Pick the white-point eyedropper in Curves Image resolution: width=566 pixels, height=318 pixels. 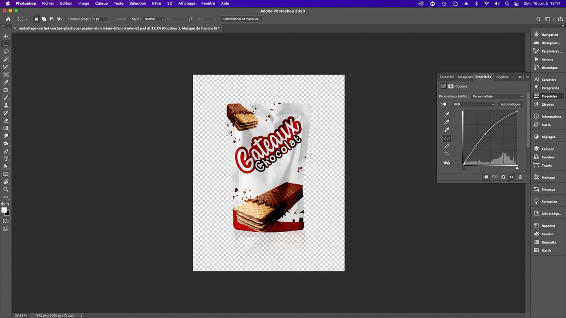point(447,130)
